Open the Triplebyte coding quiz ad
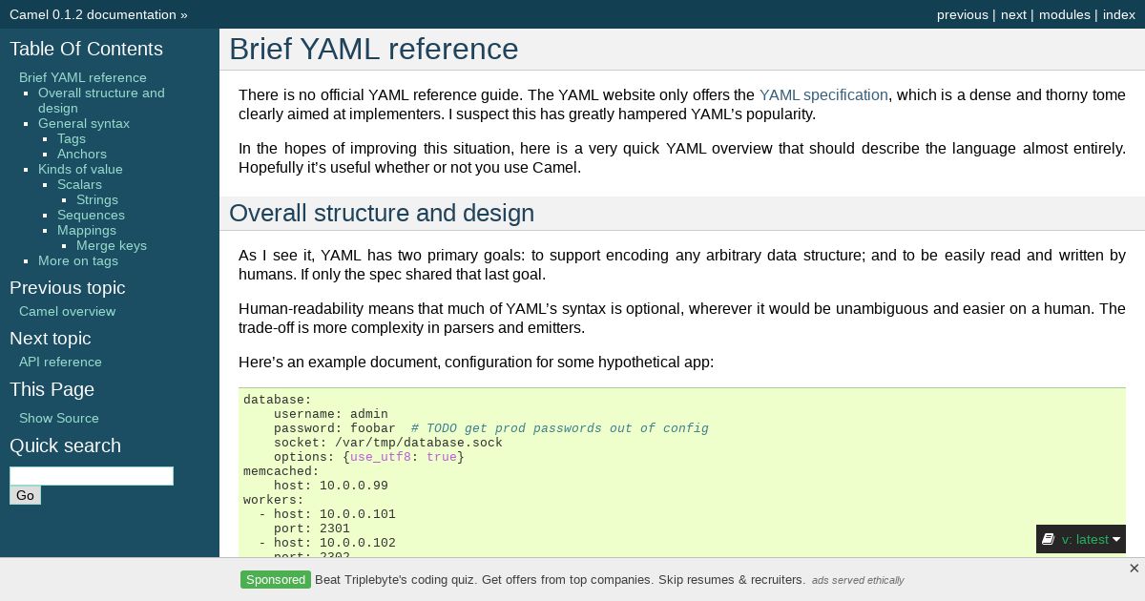The image size is (1145, 601). point(560,580)
